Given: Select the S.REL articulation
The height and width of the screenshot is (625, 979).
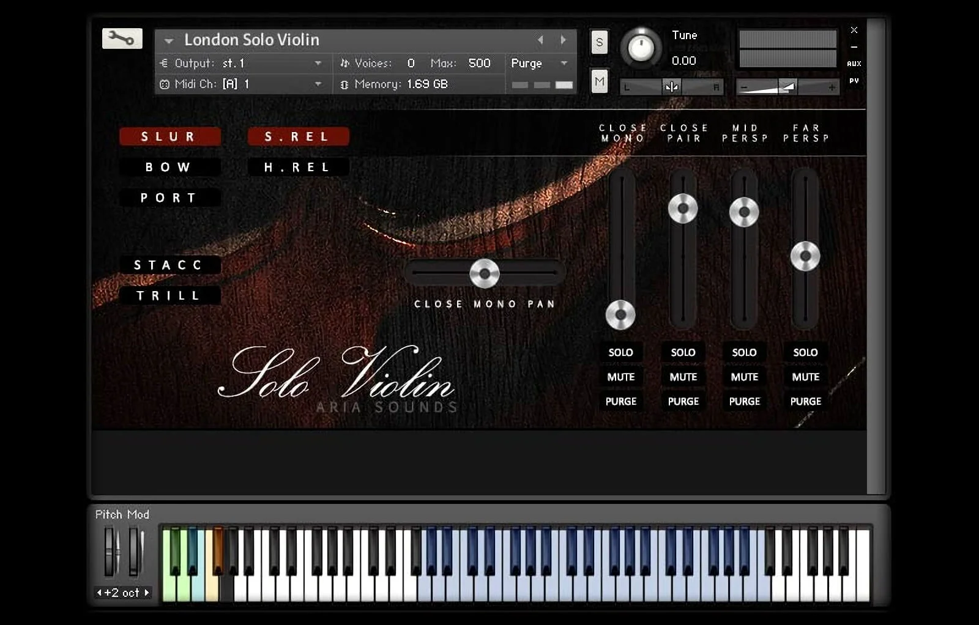Looking at the screenshot, I should click(298, 136).
